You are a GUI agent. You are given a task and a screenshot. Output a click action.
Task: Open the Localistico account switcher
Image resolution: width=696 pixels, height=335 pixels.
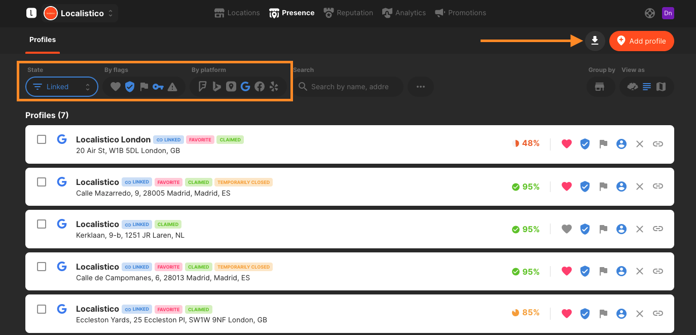pyautogui.click(x=80, y=13)
